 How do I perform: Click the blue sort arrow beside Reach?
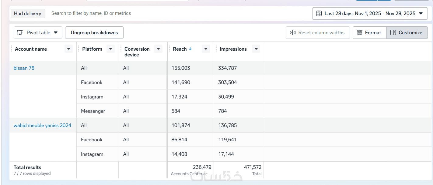(190, 49)
